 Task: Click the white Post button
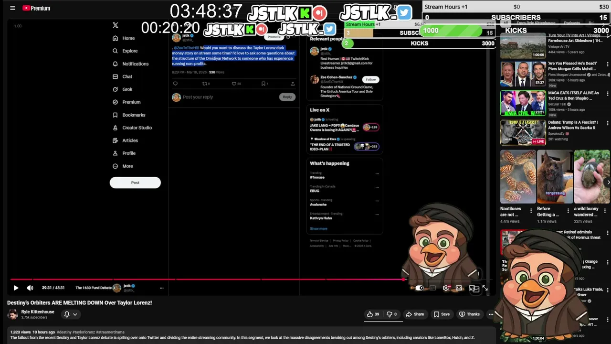[135, 183]
